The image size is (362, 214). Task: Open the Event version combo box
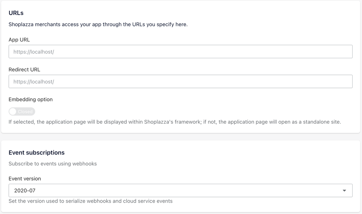tap(180, 191)
